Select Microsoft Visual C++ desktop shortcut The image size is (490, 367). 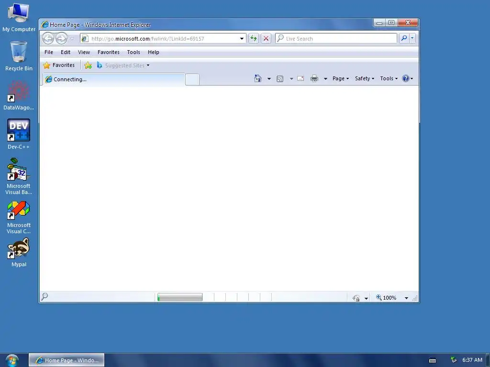click(x=19, y=217)
